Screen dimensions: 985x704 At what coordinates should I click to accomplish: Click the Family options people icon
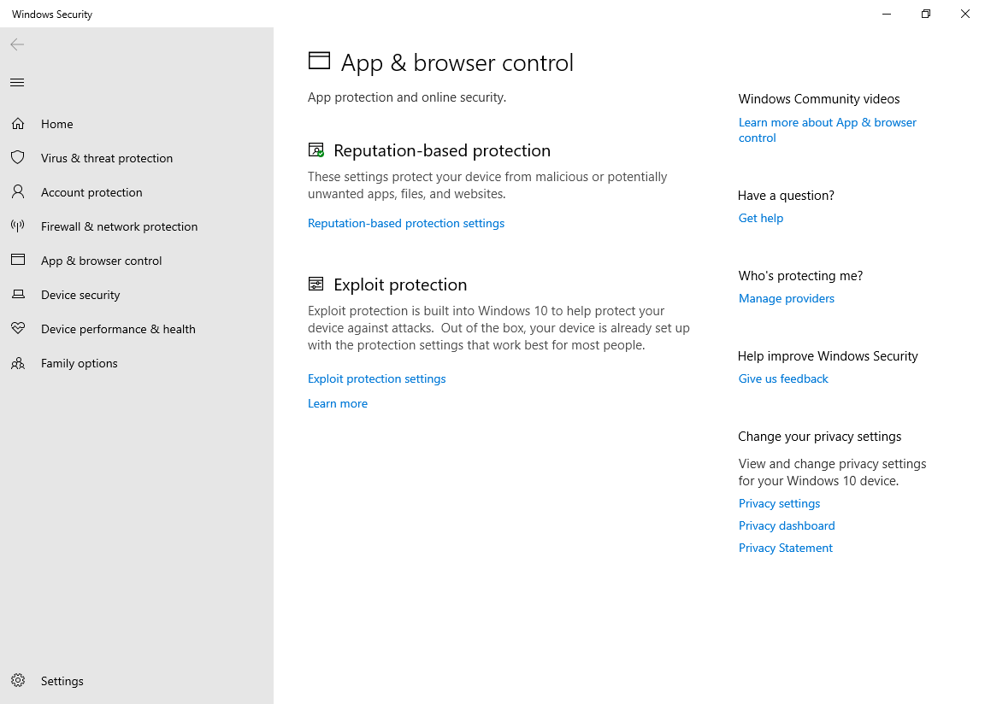(x=17, y=363)
